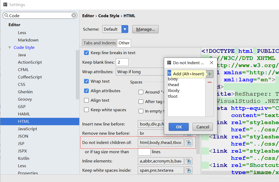
Task: Select JavaScript in settings tree
Action: (28, 129)
